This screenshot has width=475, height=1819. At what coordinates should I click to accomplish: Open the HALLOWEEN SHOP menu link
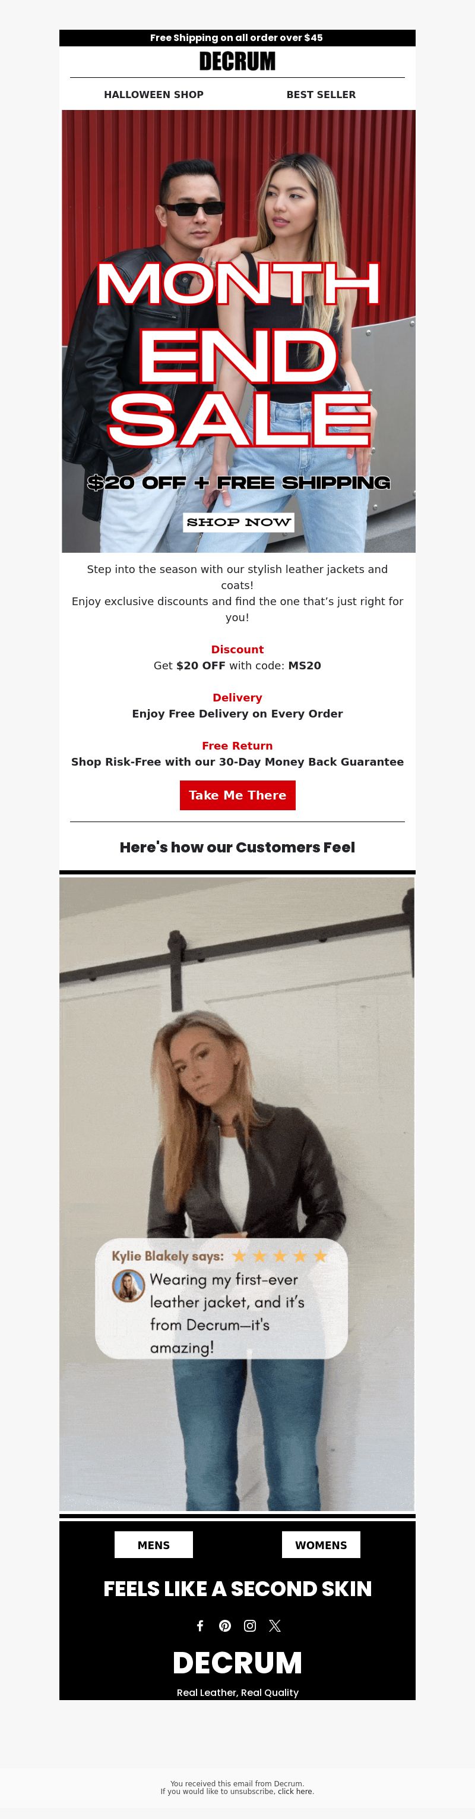(154, 95)
